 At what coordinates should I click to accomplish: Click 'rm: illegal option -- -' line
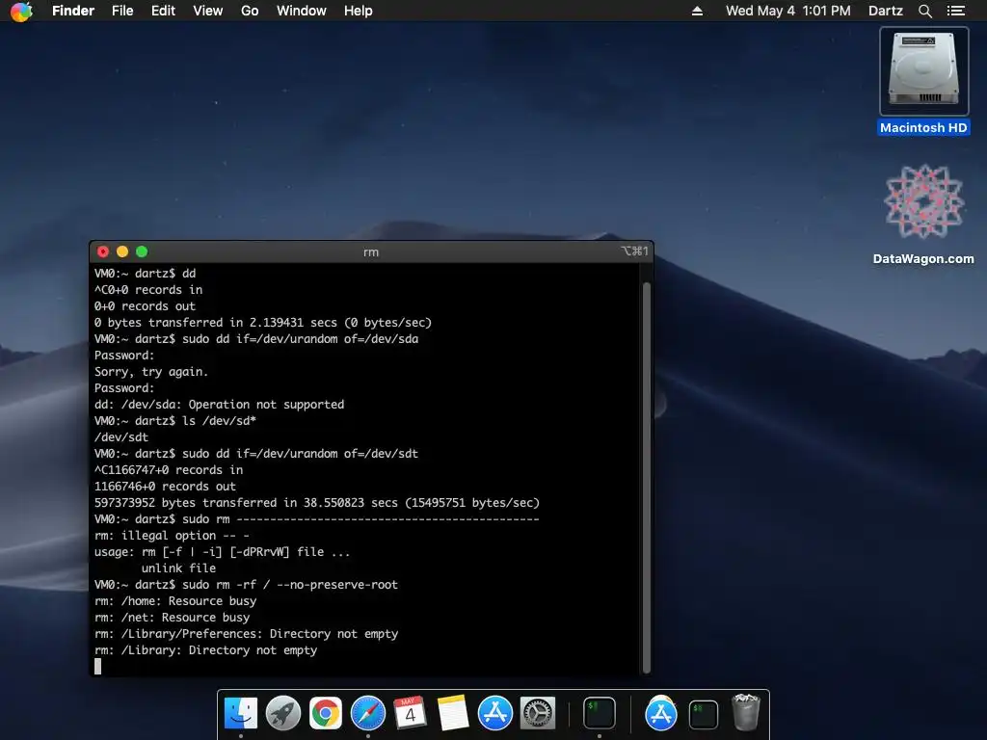click(x=172, y=536)
